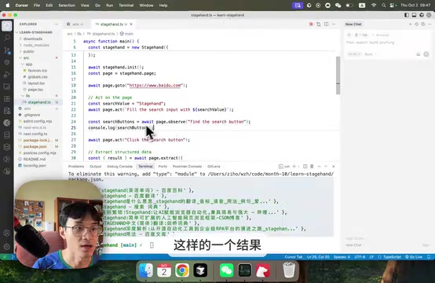Collapse the src folder
The width and height of the screenshot is (435, 283).
tap(26, 57)
